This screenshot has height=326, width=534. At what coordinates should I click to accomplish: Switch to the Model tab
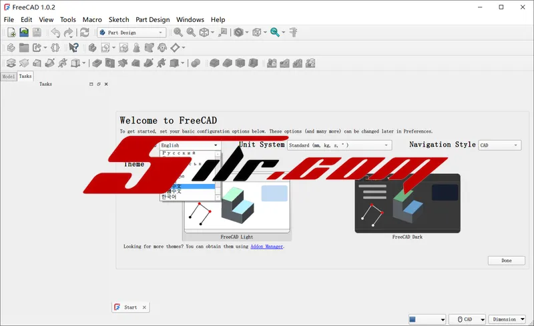tap(9, 77)
